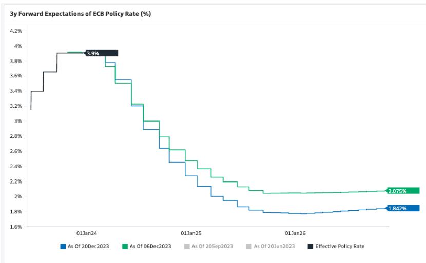Screen dimensions: 426x263
Task: Click the dark Effective Policy Rate legend swatch
Action: coord(310,246)
